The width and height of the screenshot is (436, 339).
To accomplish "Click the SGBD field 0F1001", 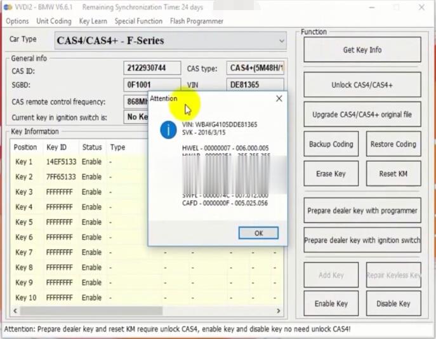I will pyautogui.click(x=152, y=84).
